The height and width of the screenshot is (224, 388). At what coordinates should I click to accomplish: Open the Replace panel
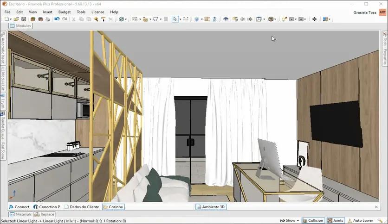pos(45,214)
